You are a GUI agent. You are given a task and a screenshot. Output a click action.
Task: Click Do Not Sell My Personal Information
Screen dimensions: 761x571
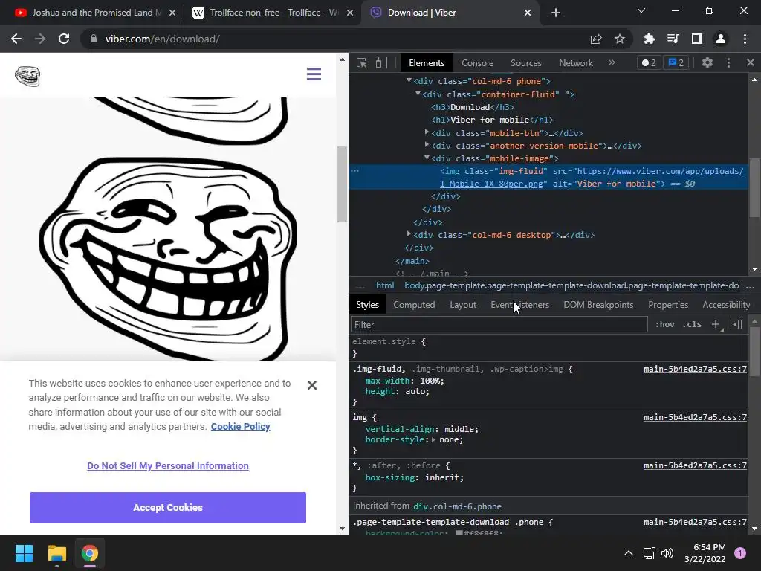168,466
